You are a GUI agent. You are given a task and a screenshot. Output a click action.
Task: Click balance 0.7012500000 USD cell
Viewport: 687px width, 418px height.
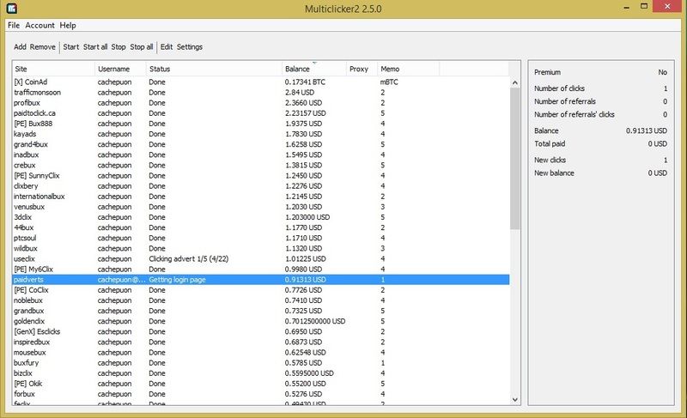(315, 321)
